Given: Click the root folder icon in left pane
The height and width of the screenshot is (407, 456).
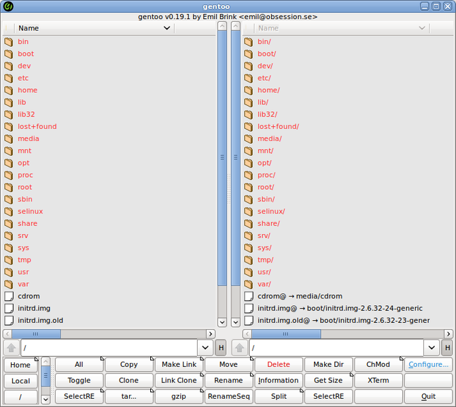Looking at the screenshot, I should click(9, 187).
